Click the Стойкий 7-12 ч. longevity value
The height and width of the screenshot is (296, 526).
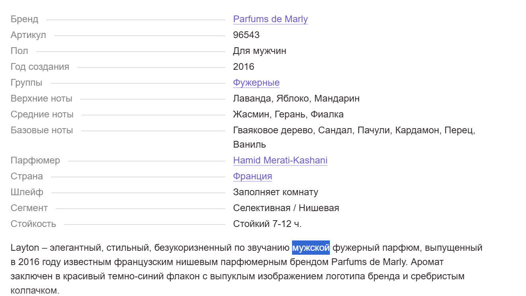click(x=267, y=224)
